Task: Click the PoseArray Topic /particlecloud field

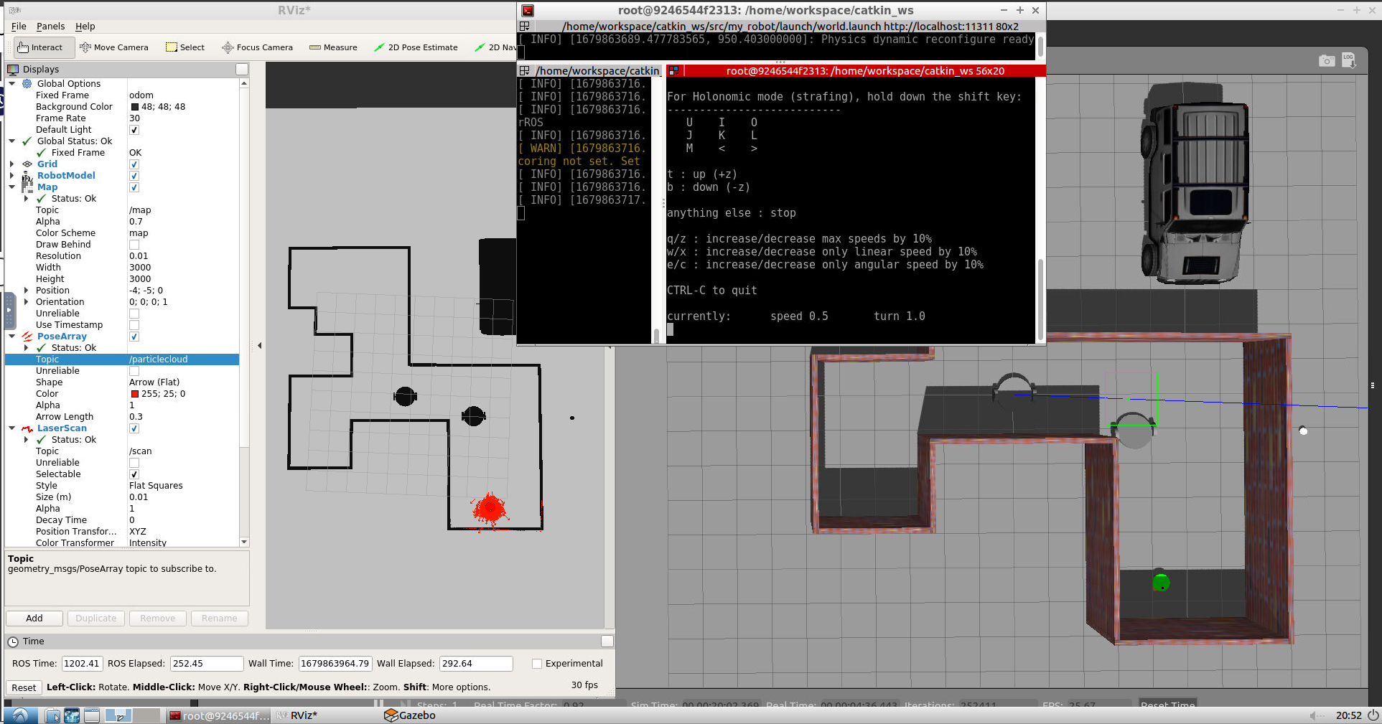Action: (x=183, y=359)
